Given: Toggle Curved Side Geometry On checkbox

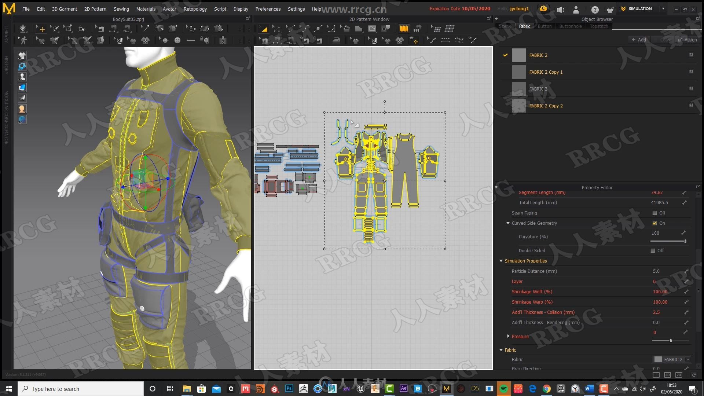Looking at the screenshot, I should pos(654,223).
